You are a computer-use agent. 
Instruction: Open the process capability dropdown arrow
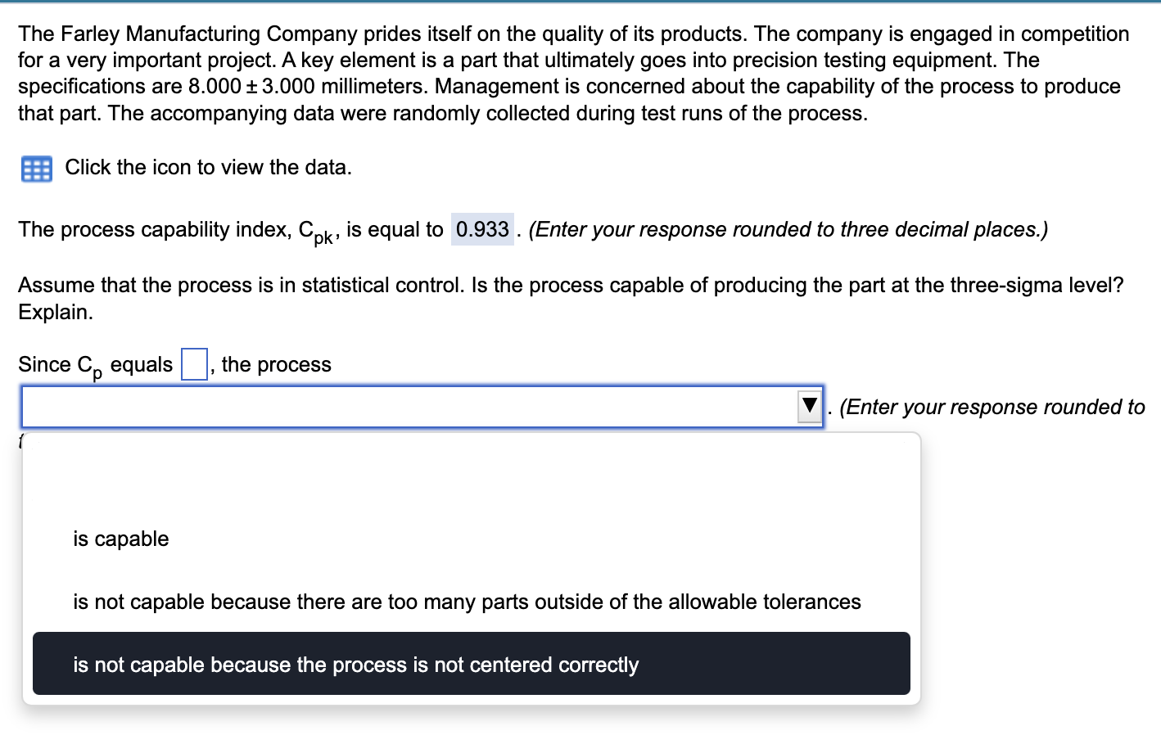pos(809,406)
